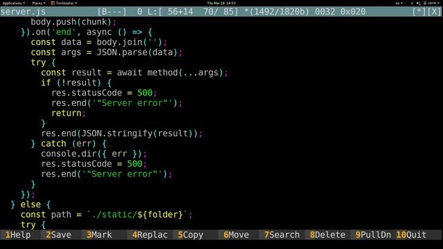The image size is (443, 249).
Task: Click the 2Save function key button
Action: coord(58,235)
